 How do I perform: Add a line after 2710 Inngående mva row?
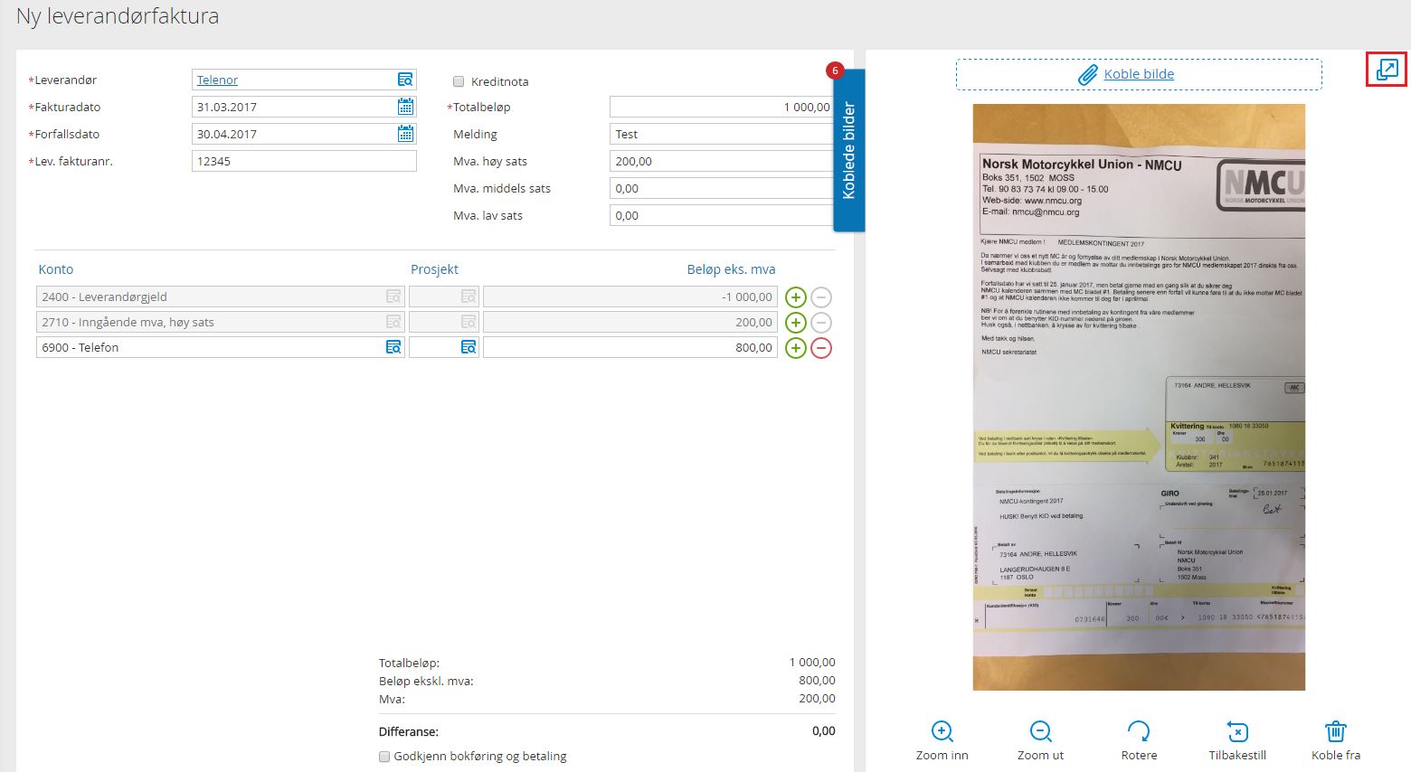[796, 323]
